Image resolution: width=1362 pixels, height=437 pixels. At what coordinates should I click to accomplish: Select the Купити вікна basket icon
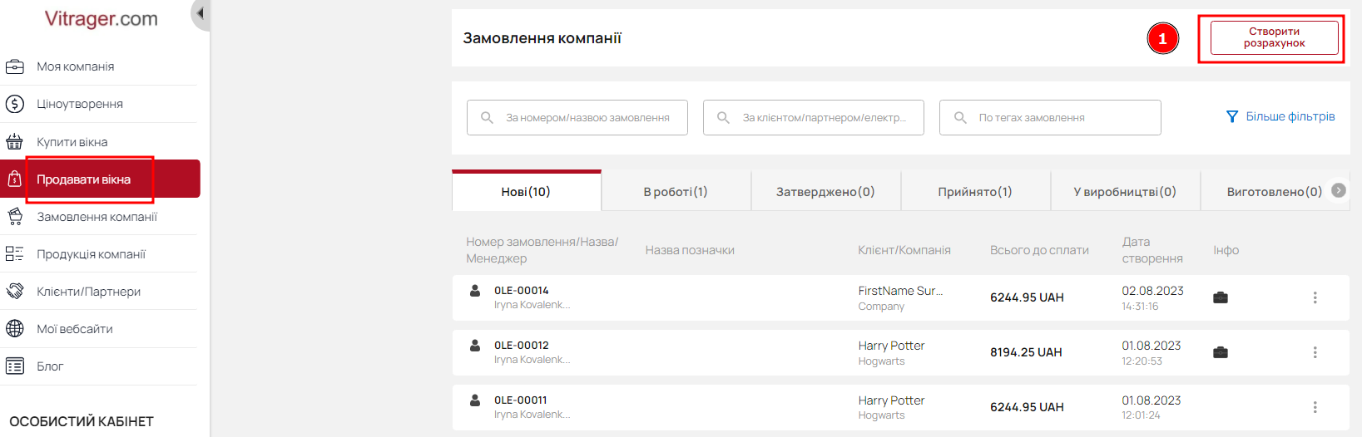pos(15,142)
